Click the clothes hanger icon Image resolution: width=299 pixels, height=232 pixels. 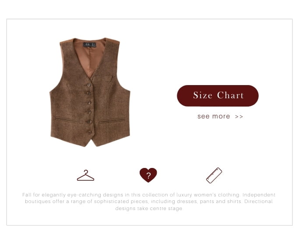pyautogui.click(x=85, y=175)
